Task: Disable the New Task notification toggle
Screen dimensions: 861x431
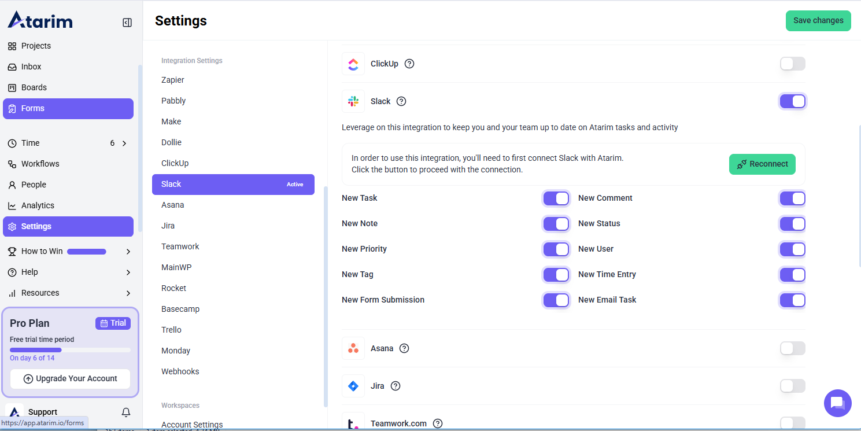Action: [556, 198]
